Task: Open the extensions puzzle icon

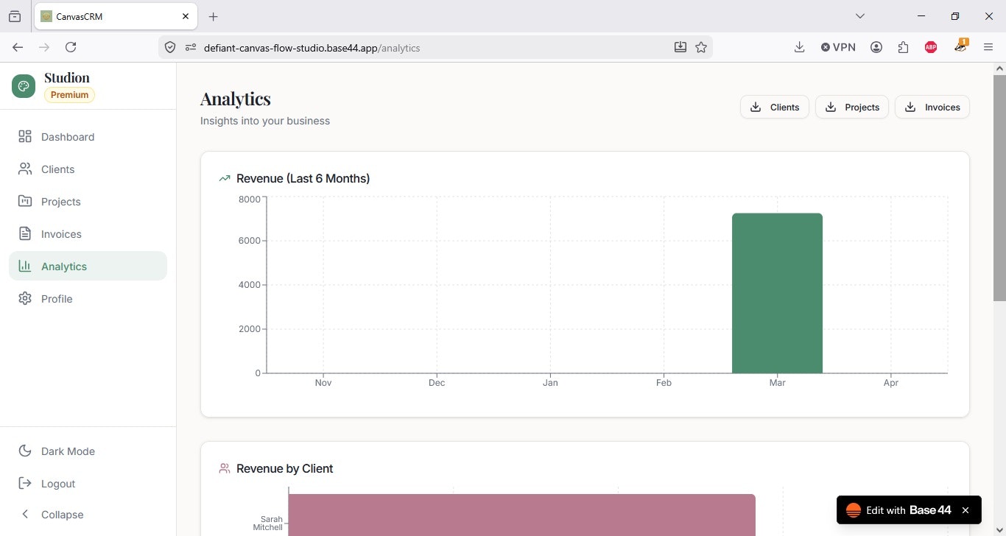Action: (904, 47)
